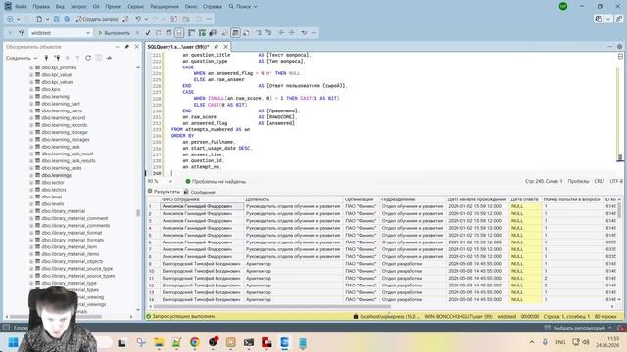Expand the dbo.library_material_format table node

coord(31,233)
